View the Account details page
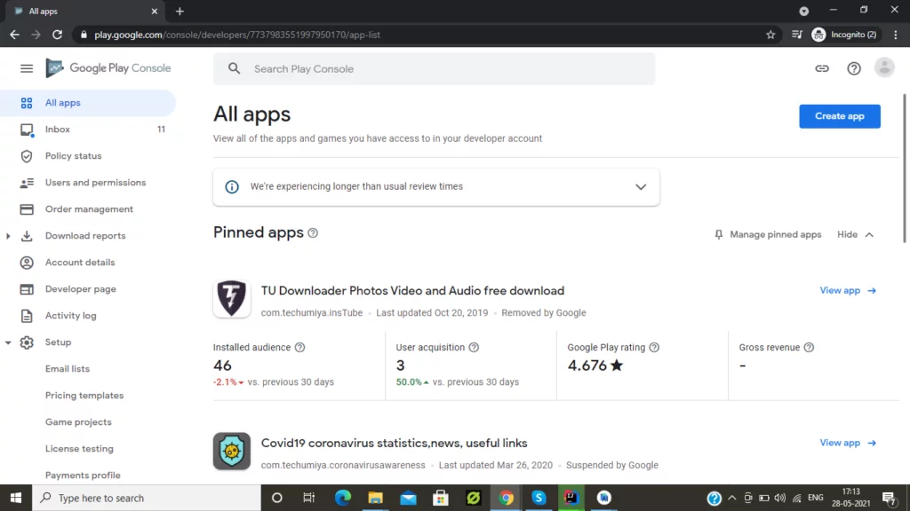910x511 pixels. (x=80, y=262)
